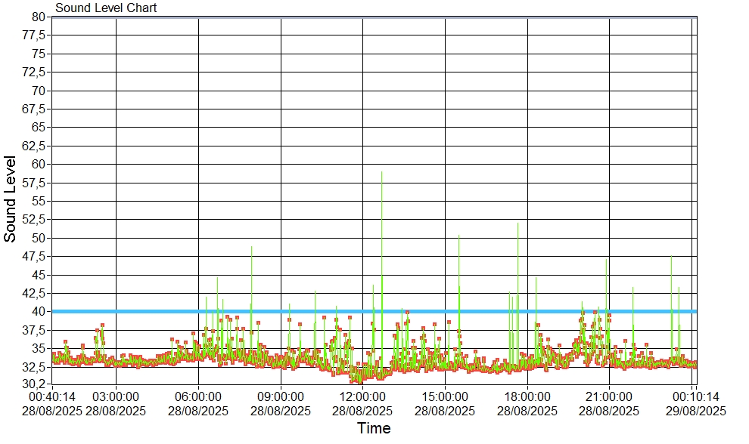
Task: Click the 03:00:00 time axis label
Action: point(116,396)
